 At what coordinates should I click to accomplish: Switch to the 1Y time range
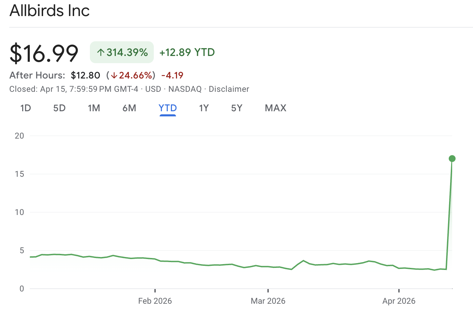[204, 108]
